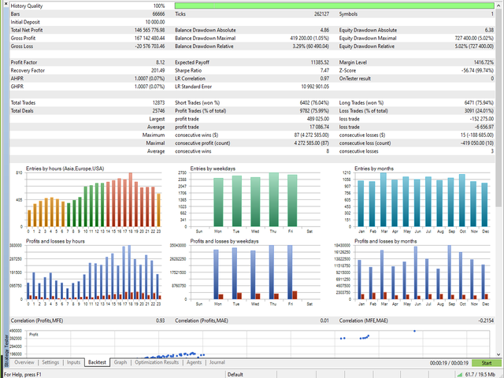The image size is (504, 378).
Task: Click the Profits and losses by months chart
Action: (x=417, y=272)
